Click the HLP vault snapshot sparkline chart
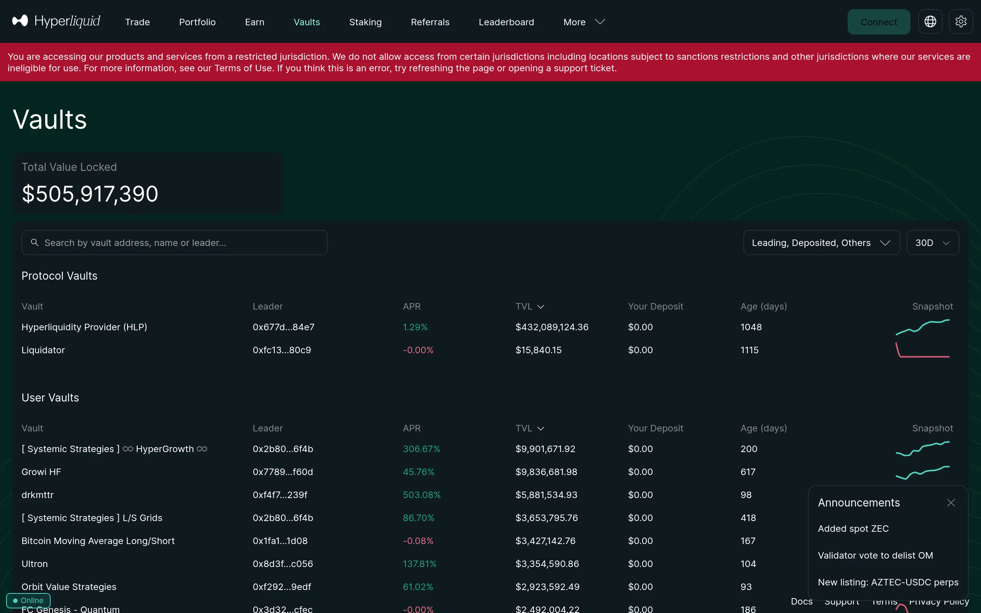 [x=922, y=333]
